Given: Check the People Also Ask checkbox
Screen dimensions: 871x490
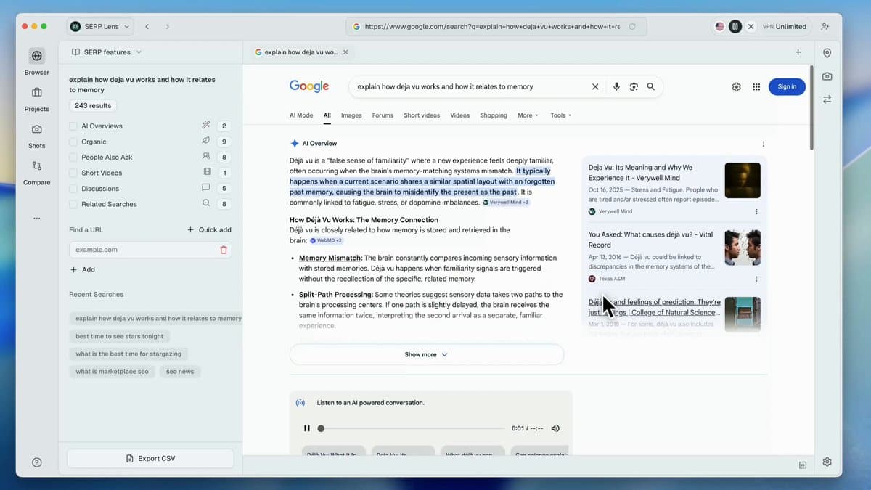Looking at the screenshot, I should pos(72,157).
